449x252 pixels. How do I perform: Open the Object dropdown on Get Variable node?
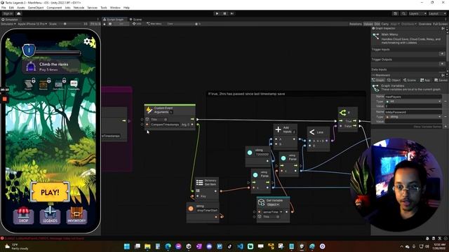(x=273, y=204)
